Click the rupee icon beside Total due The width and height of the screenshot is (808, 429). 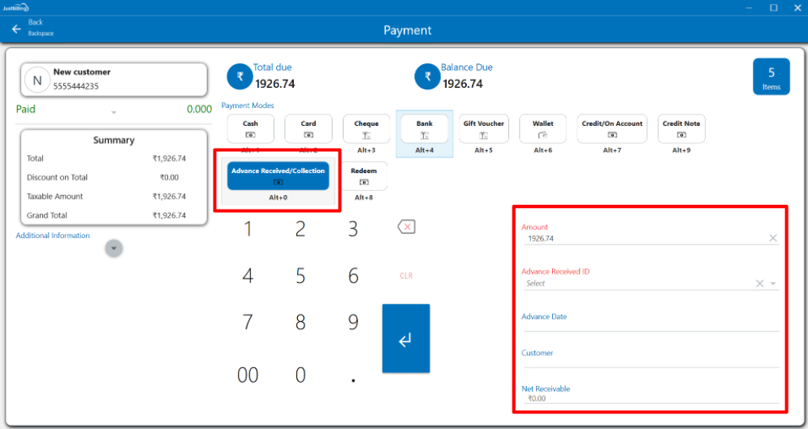(x=240, y=77)
